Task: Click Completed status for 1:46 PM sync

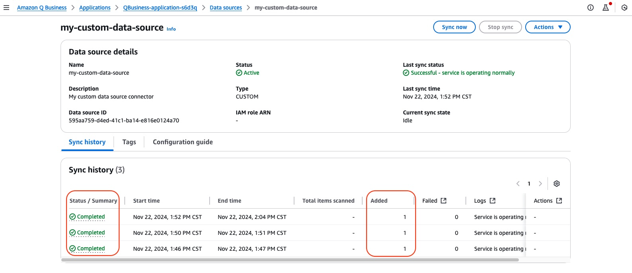Action: pyautogui.click(x=91, y=248)
